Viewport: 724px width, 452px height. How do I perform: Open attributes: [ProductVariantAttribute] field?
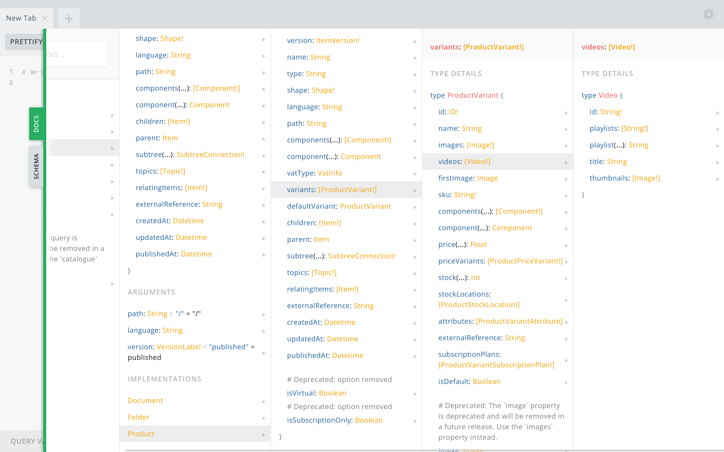[498, 321]
